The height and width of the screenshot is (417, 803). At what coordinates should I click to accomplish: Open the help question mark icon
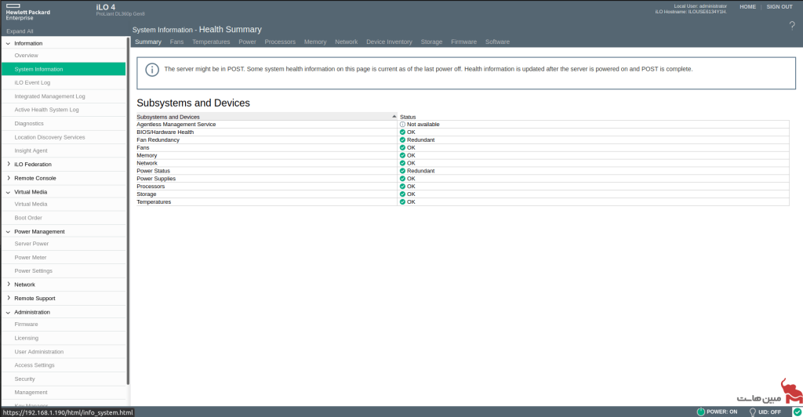pos(792,26)
